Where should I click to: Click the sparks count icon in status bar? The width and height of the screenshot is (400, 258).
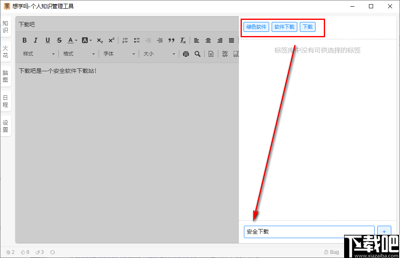pos(23,252)
